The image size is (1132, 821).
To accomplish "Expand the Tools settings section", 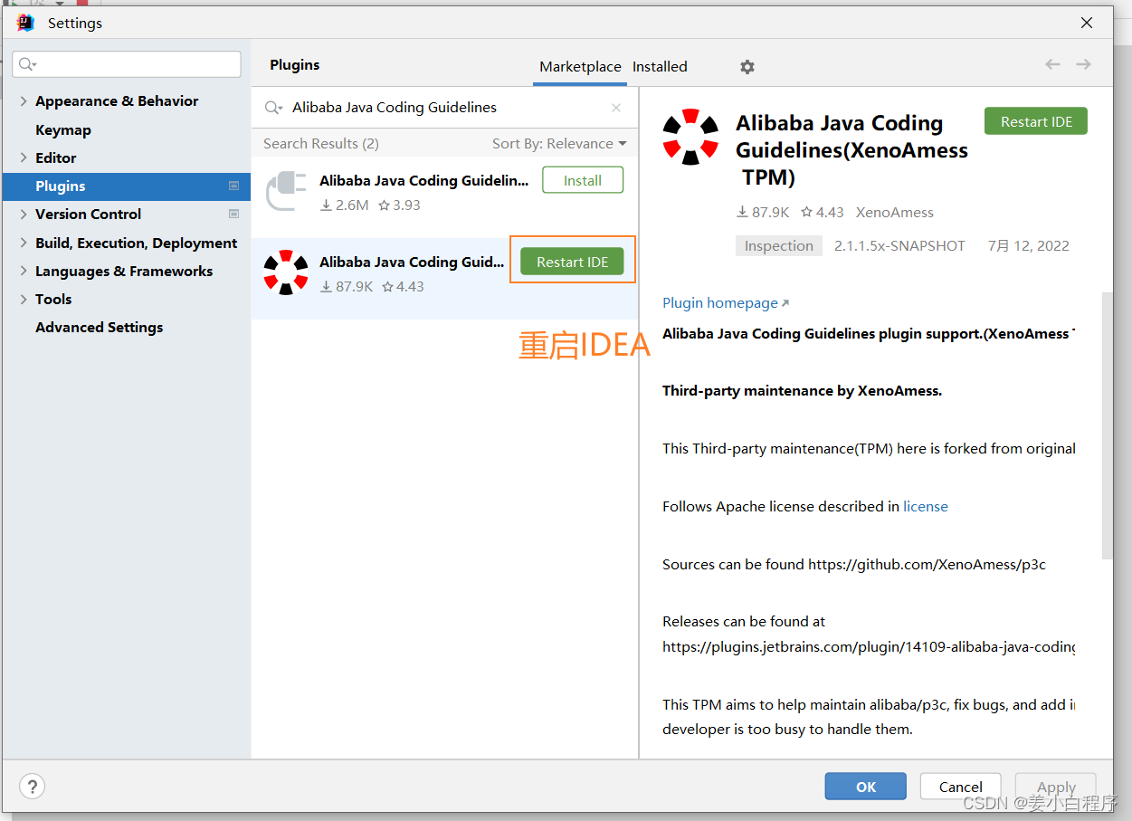I will pyautogui.click(x=24, y=299).
